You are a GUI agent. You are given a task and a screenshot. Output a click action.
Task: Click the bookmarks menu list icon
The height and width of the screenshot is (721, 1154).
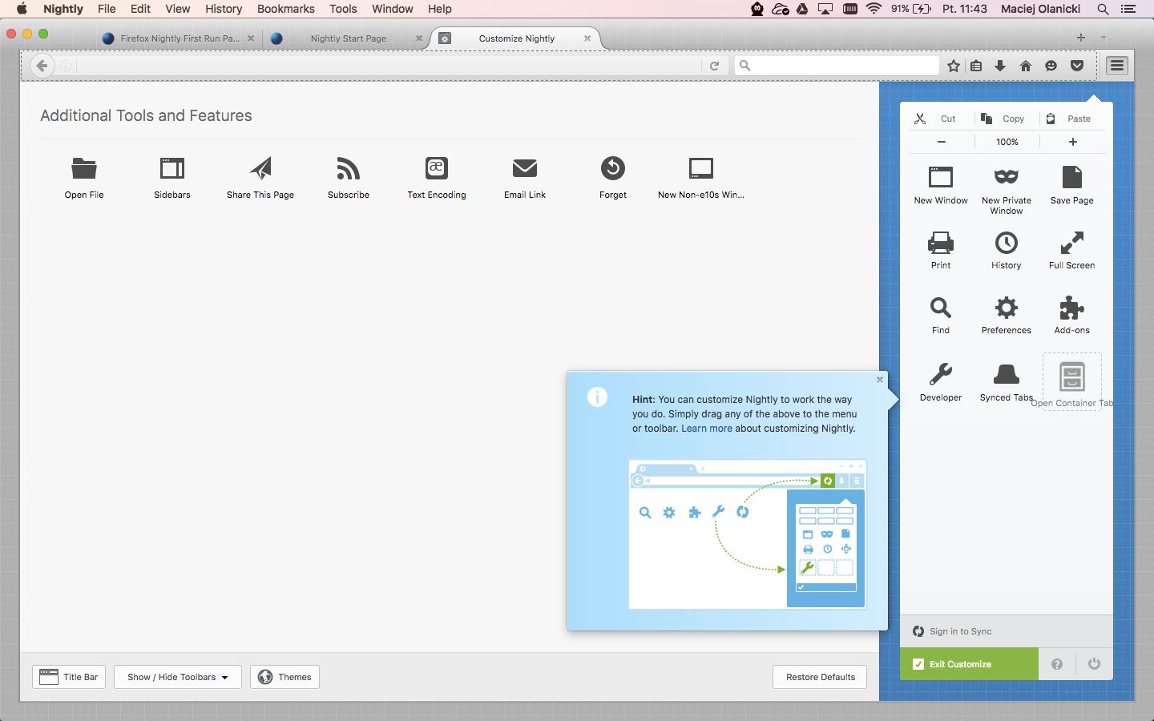coord(976,66)
